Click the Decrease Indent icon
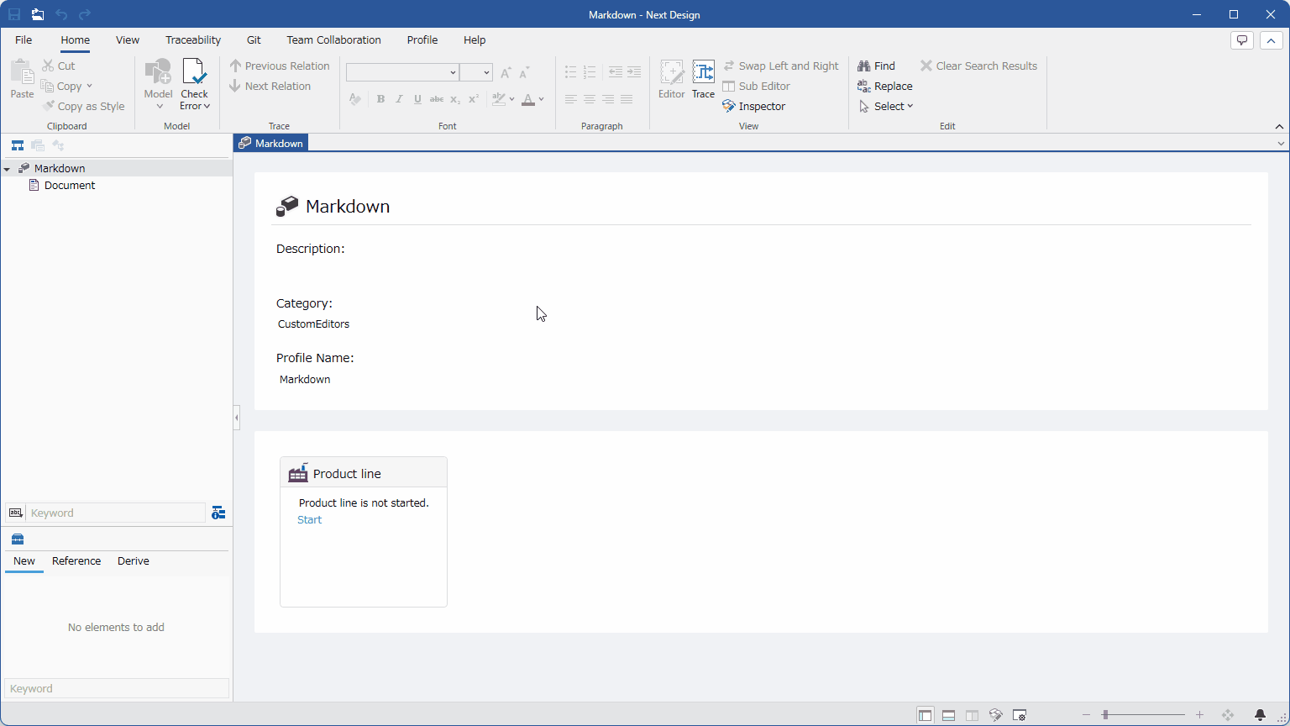This screenshot has height=726, width=1290. 616,72
